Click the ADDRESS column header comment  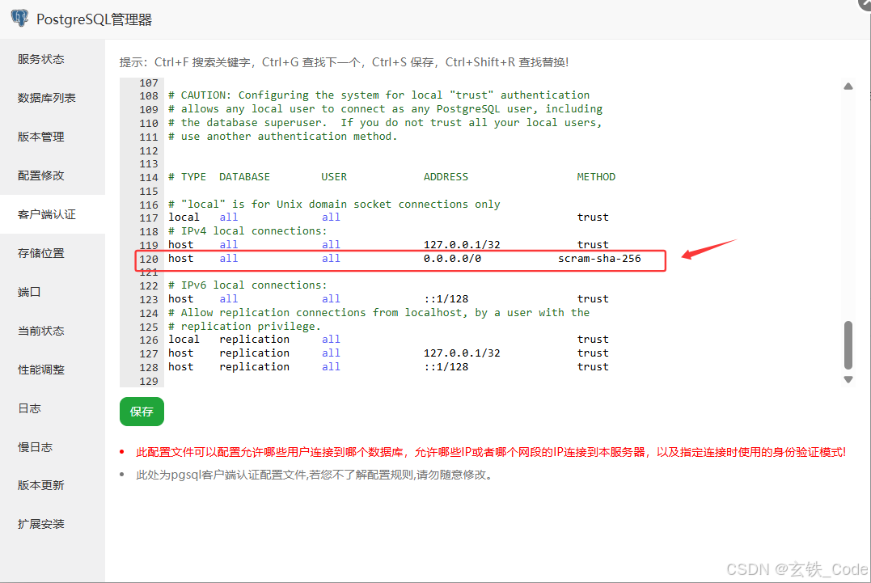[446, 176]
